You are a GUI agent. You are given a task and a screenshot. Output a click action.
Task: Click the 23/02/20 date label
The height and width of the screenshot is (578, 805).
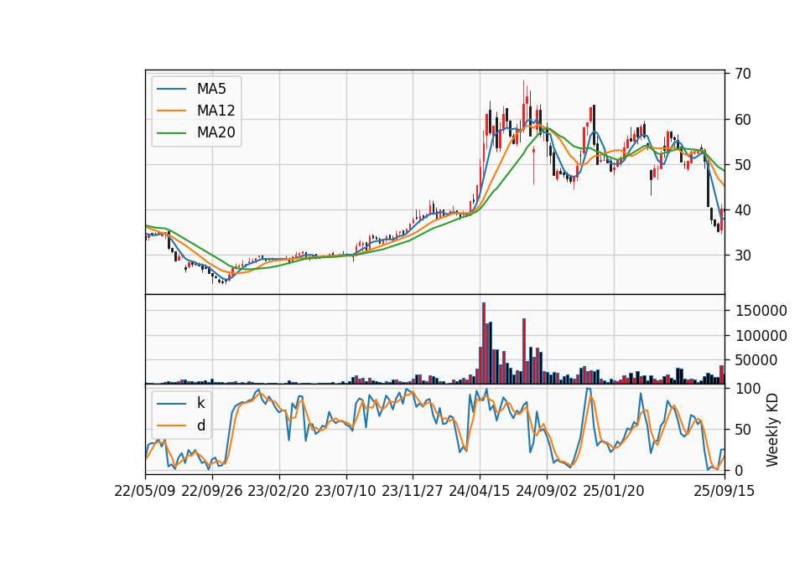pyautogui.click(x=278, y=491)
